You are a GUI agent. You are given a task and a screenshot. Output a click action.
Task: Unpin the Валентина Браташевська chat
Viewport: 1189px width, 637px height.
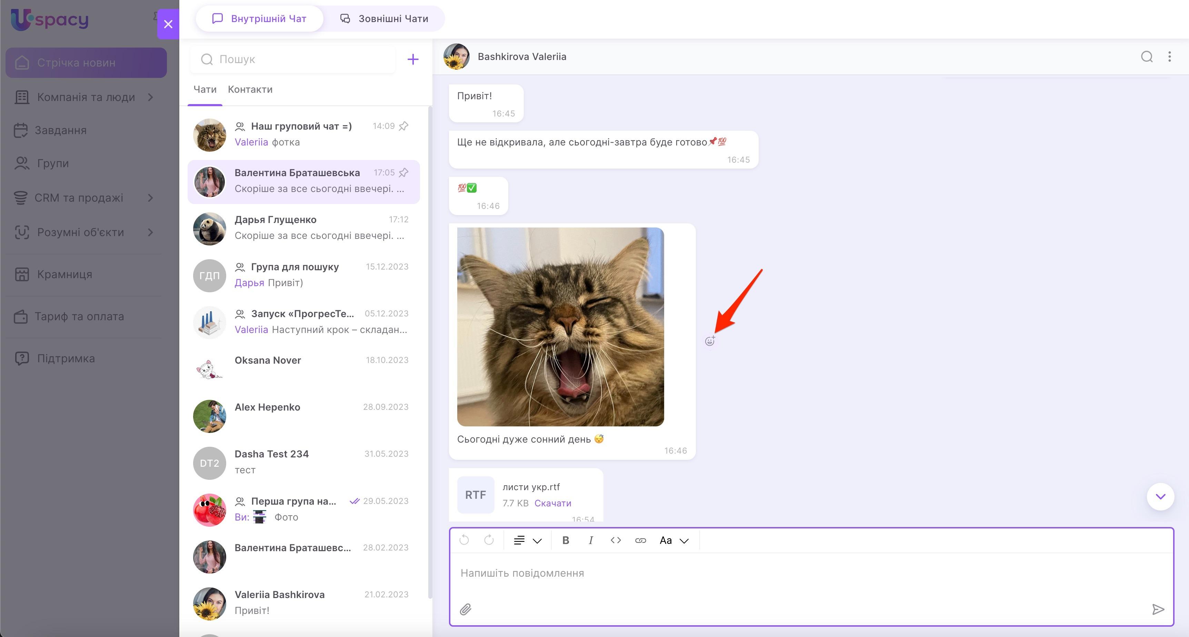(403, 172)
